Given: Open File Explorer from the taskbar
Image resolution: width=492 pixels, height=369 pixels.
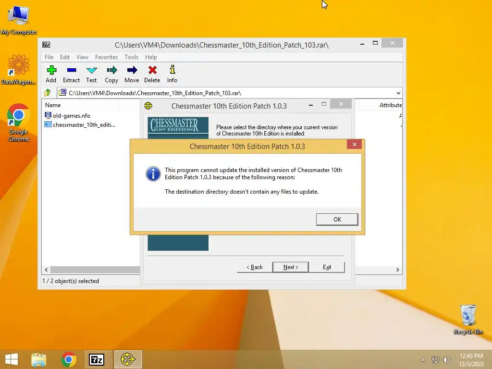Looking at the screenshot, I should tap(38, 359).
